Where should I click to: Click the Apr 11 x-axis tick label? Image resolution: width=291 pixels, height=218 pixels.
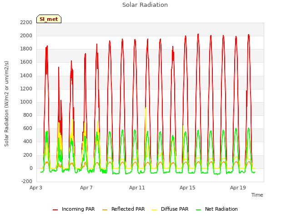[x=137, y=188]
